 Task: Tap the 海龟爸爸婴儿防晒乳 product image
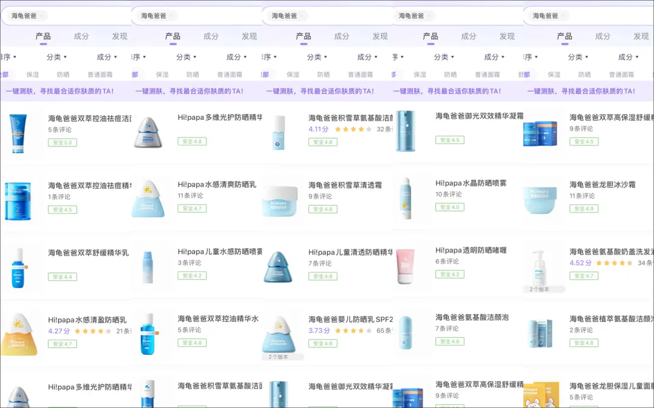[279, 334]
